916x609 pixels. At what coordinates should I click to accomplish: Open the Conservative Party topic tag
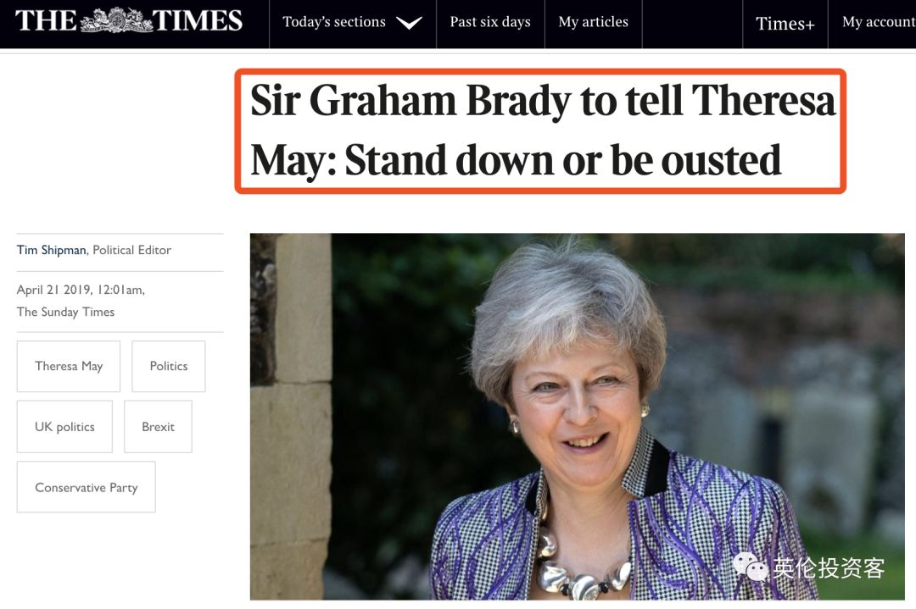tap(86, 487)
